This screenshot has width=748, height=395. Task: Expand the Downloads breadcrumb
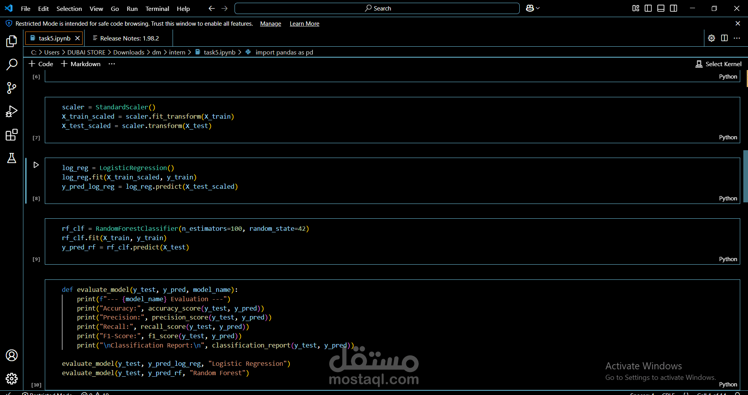[129, 52]
